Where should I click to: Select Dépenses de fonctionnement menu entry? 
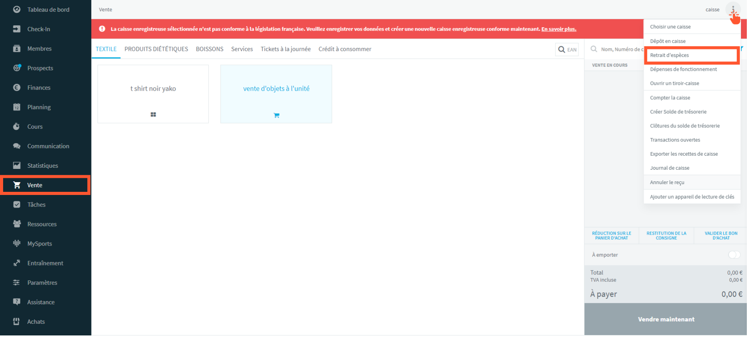(692, 69)
